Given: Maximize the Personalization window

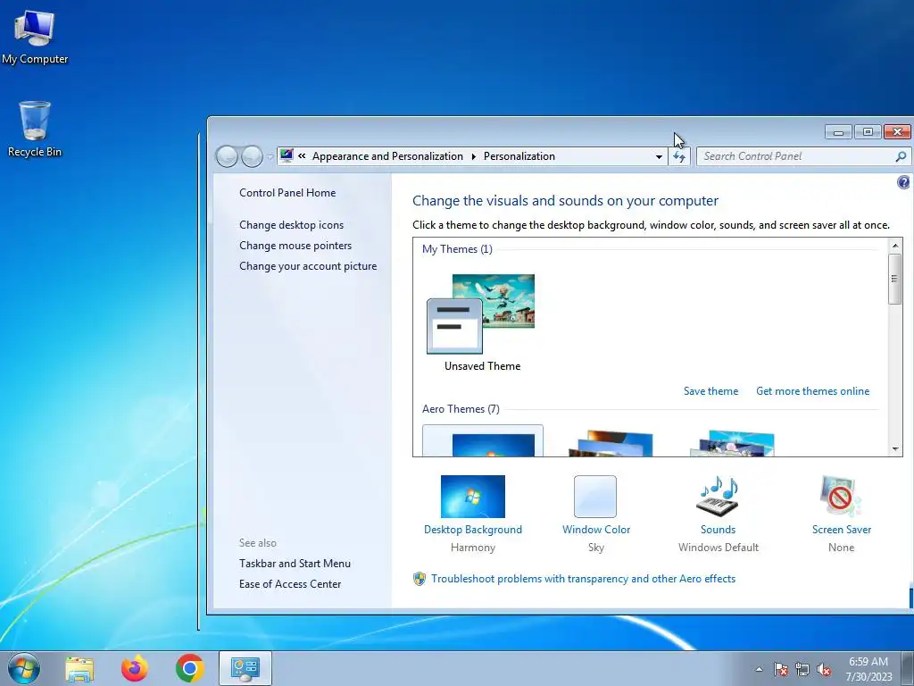Looking at the screenshot, I should [x=868, y=132].
